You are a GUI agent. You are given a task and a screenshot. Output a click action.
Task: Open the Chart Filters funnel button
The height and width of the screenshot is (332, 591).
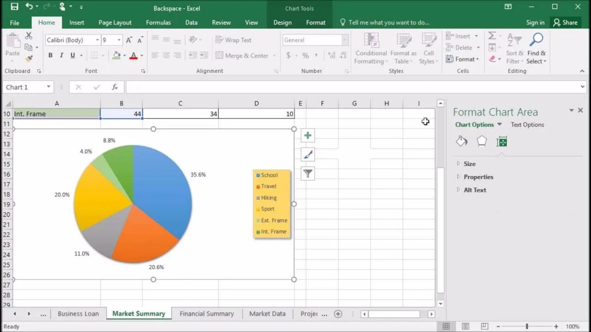click(x=308, y=173)
